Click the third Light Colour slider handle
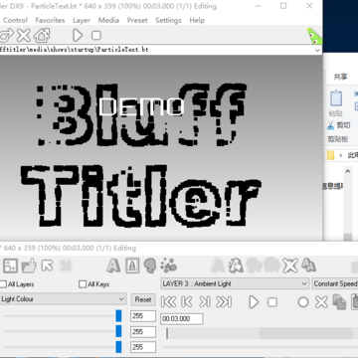 coord(118,347)
